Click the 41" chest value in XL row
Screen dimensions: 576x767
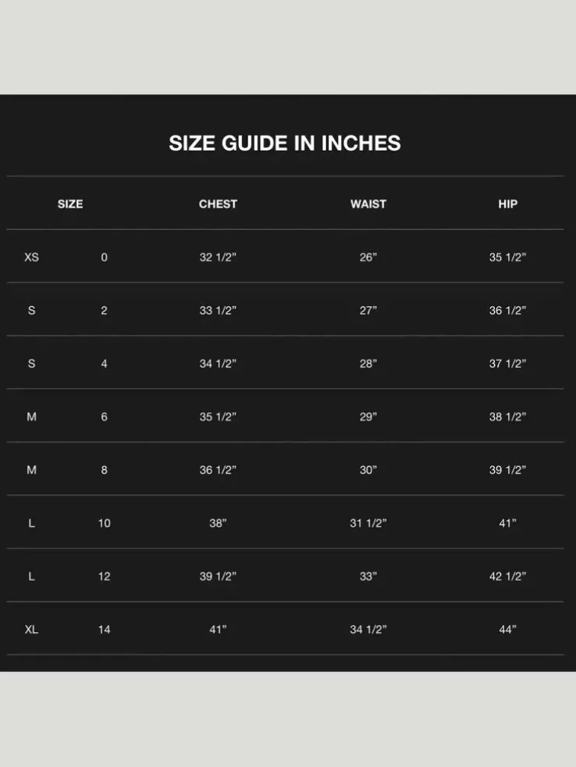(x=218, y=630)
